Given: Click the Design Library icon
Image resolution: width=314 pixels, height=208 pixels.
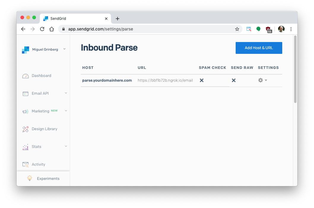Looking at the screenshot, I should [26, 129].
